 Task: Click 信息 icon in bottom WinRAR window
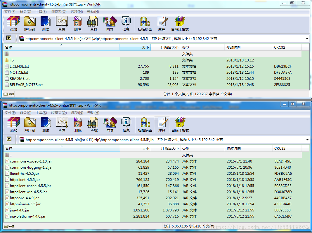click(126, 125)
